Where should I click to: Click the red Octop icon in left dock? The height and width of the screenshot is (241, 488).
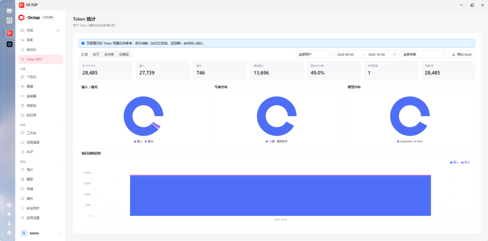click(9, 33)
